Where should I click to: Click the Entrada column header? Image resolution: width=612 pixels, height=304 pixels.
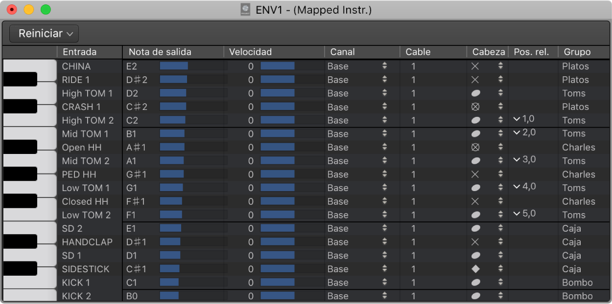coord(80,52)
